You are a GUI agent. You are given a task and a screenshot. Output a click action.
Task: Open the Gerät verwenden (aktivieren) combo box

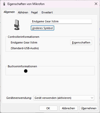pyautogui.click(x=64, y=98)
